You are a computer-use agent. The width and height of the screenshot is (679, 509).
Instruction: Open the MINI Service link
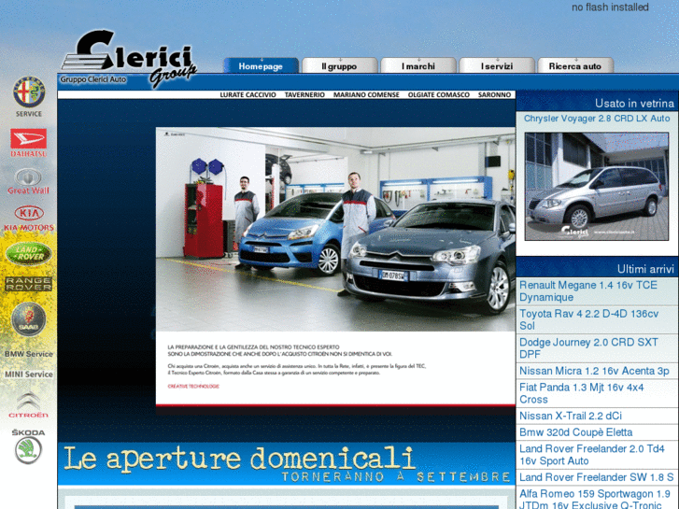pos(29,375)
